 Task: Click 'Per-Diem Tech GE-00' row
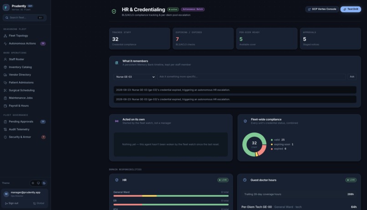(x=299, y=207)
